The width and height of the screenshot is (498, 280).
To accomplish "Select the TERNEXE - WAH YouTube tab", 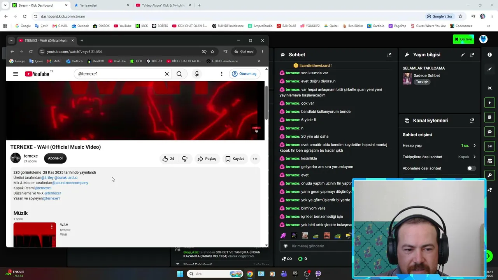I will click(46, 40).
